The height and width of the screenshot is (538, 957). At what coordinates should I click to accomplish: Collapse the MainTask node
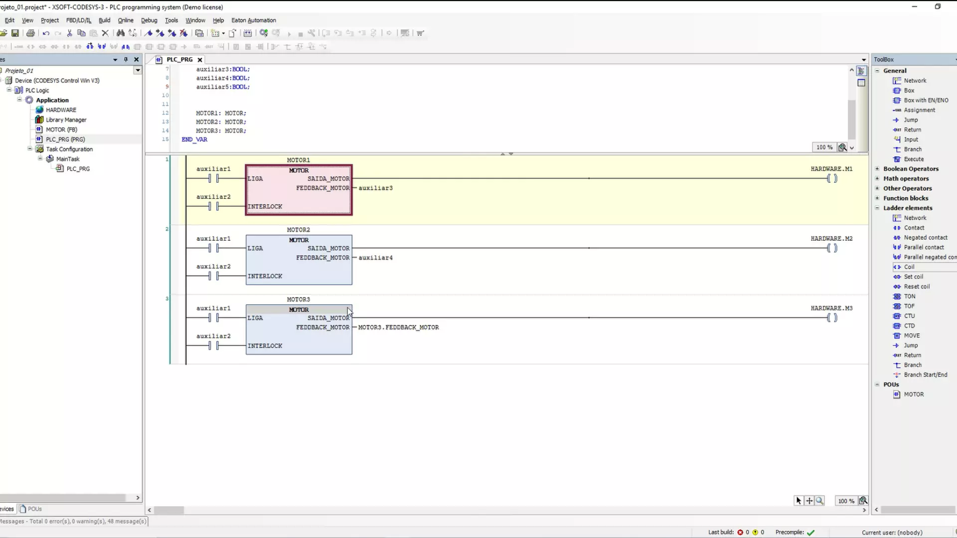coord(40,158)
